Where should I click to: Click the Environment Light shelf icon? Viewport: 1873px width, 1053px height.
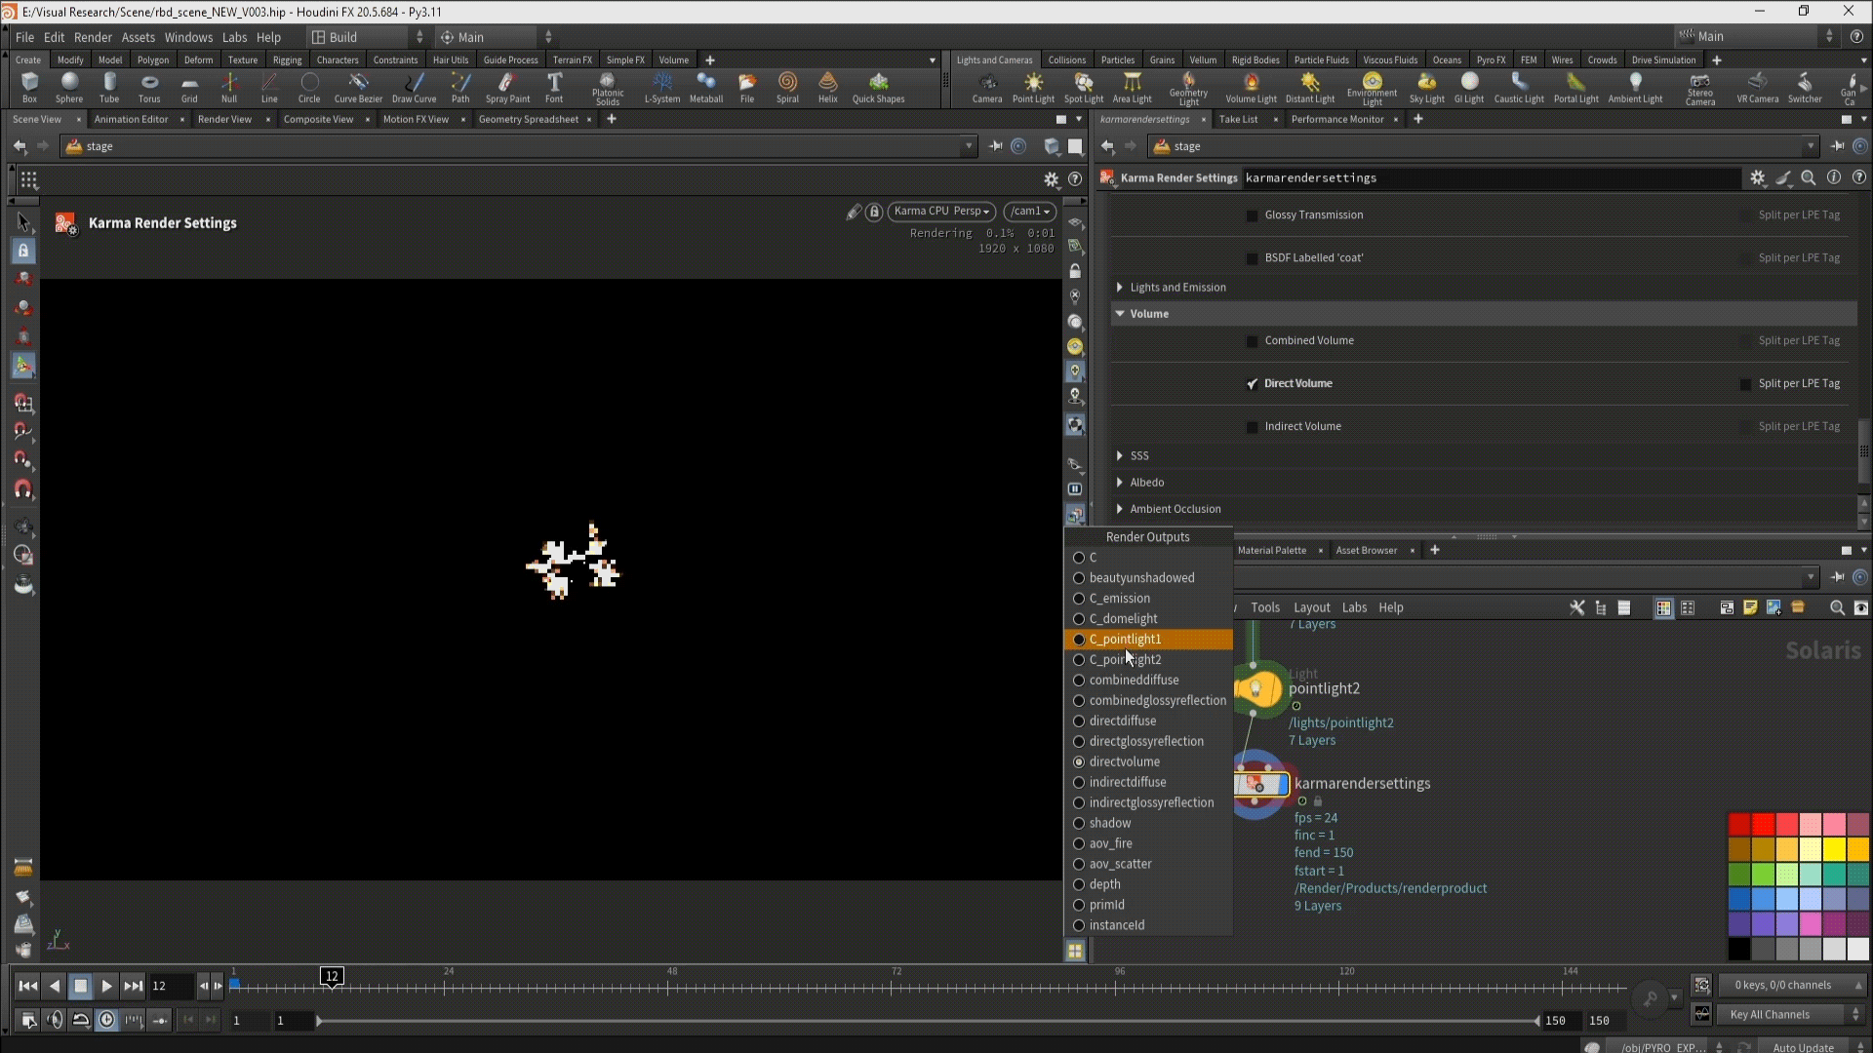1372,87
